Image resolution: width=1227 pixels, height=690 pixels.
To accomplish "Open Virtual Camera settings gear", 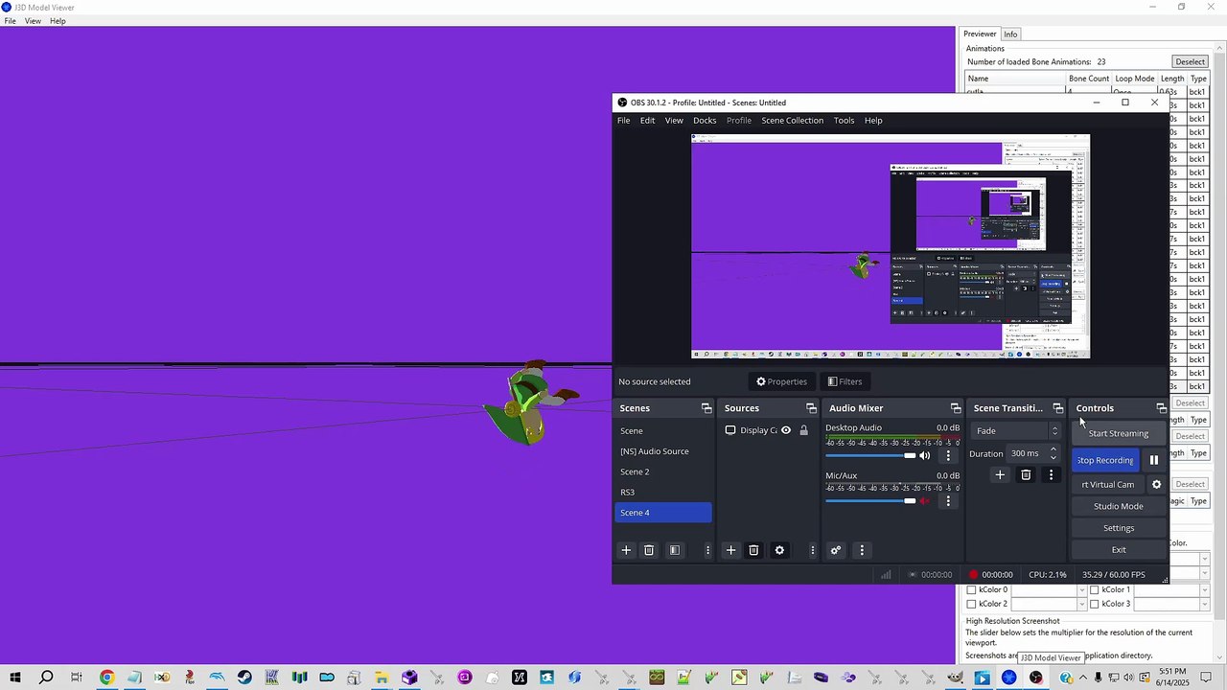I will (1156, 484).
